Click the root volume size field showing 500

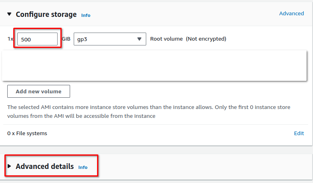tap(37, 39)
